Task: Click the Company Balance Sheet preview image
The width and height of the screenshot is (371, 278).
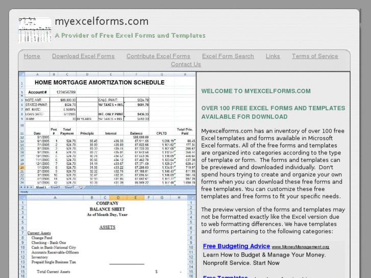Action: coord(107,237)
